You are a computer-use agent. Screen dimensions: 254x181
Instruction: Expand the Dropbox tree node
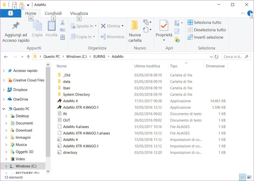4,90
